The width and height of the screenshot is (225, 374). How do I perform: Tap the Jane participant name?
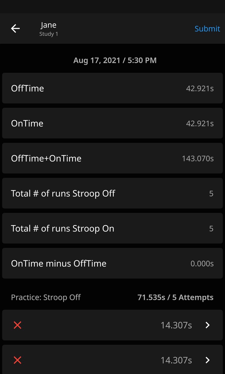coord(48,25)
